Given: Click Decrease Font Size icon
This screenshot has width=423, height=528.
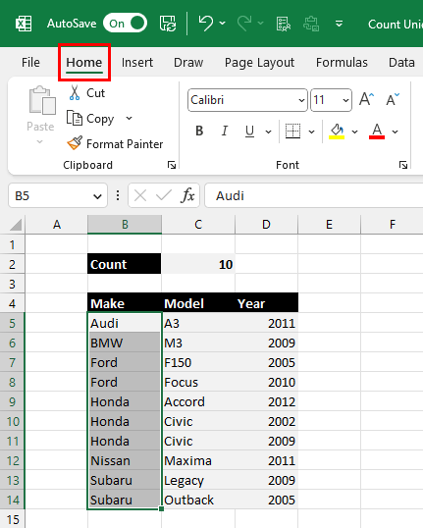Looking at the screenshot, I should point(393,100).
